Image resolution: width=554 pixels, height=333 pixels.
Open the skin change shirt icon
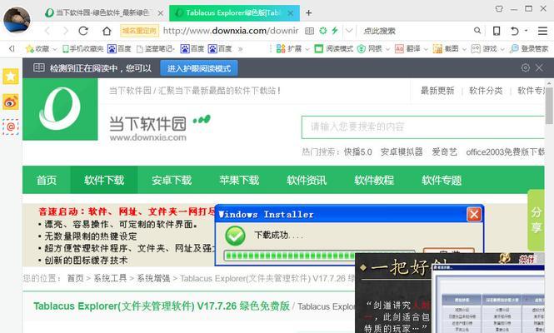click(499, 8)
